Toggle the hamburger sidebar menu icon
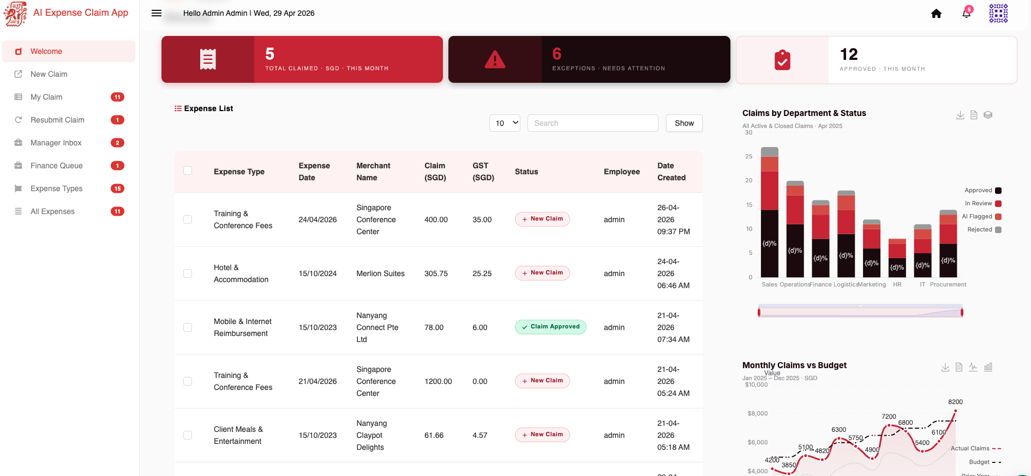This screenshot has width=1031, height=476. (157, 13)
